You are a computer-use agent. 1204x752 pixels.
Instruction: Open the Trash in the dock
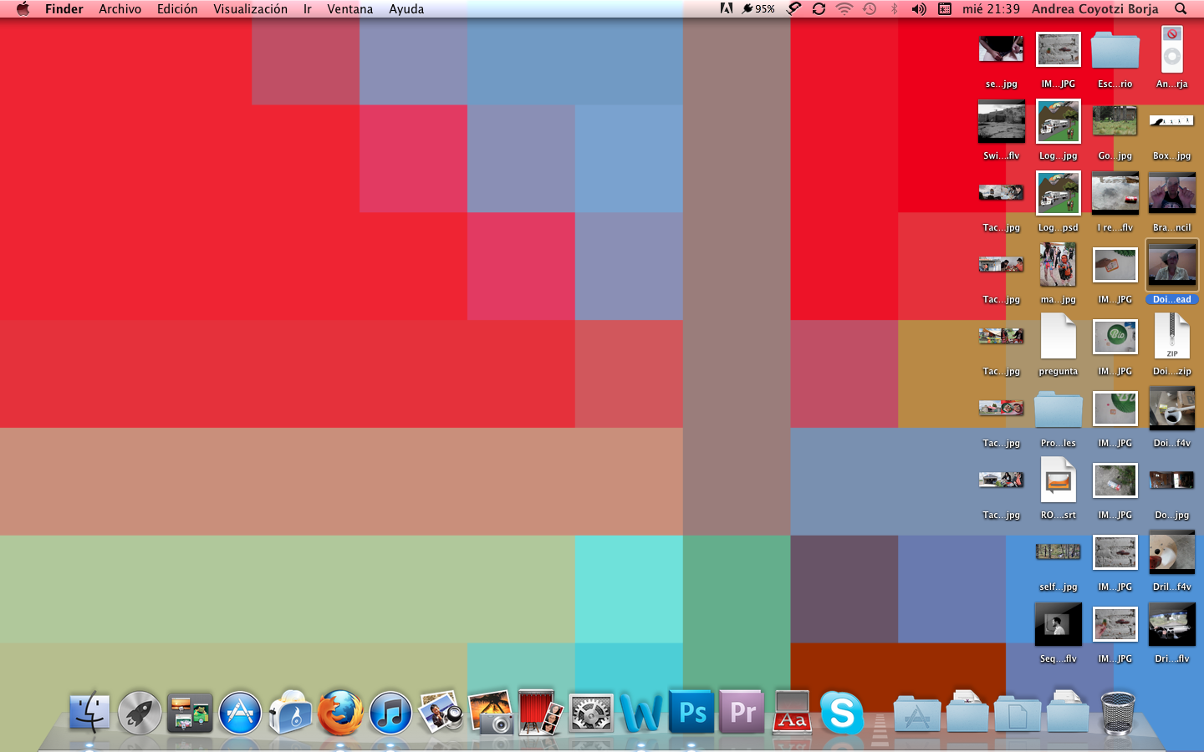click(1118, 713)
